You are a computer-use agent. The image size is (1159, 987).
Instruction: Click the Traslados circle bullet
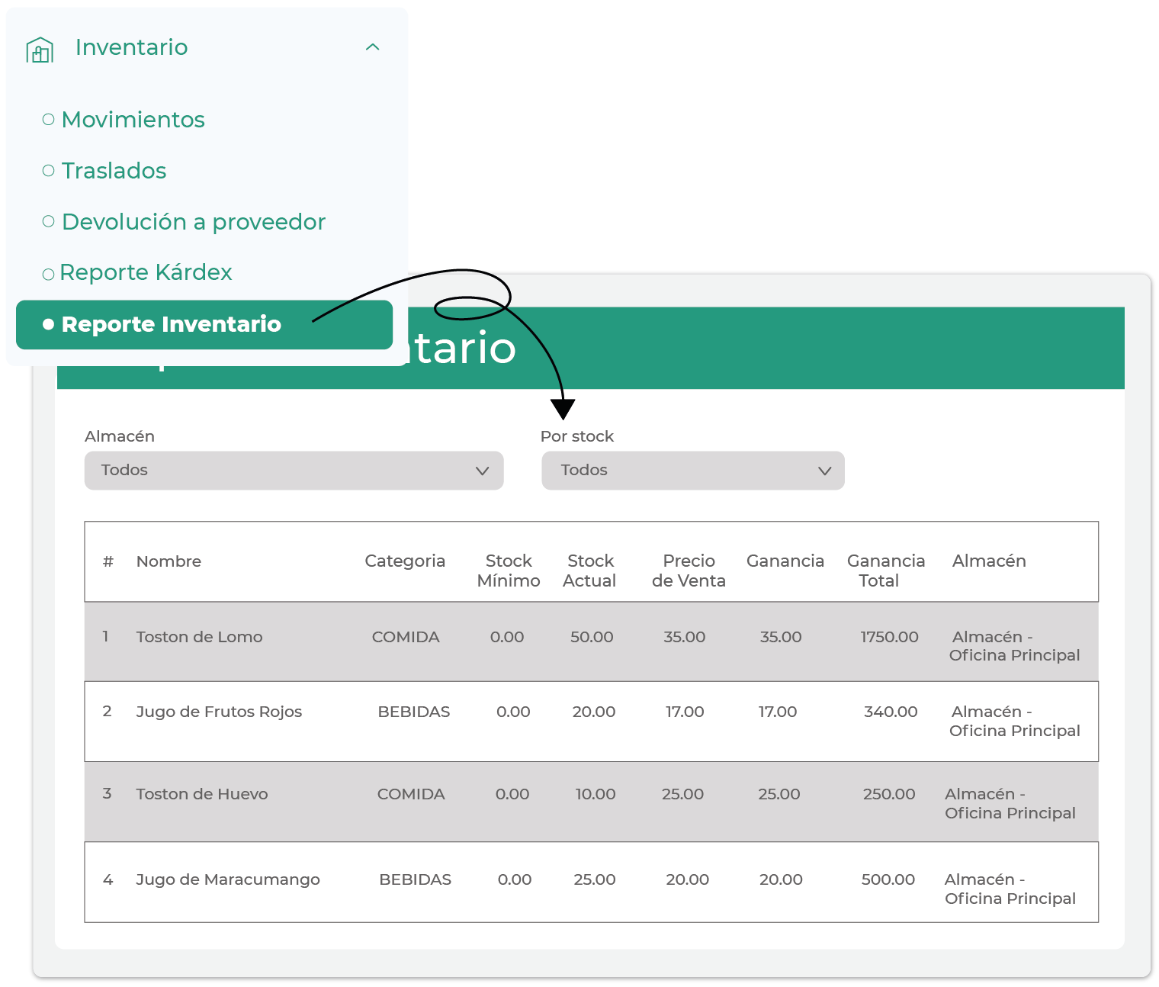coord(49,171)
